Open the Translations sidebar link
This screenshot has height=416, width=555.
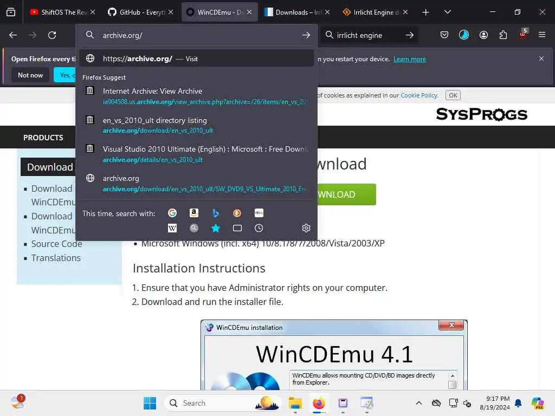pyautogui.click(x=56, y=258)
